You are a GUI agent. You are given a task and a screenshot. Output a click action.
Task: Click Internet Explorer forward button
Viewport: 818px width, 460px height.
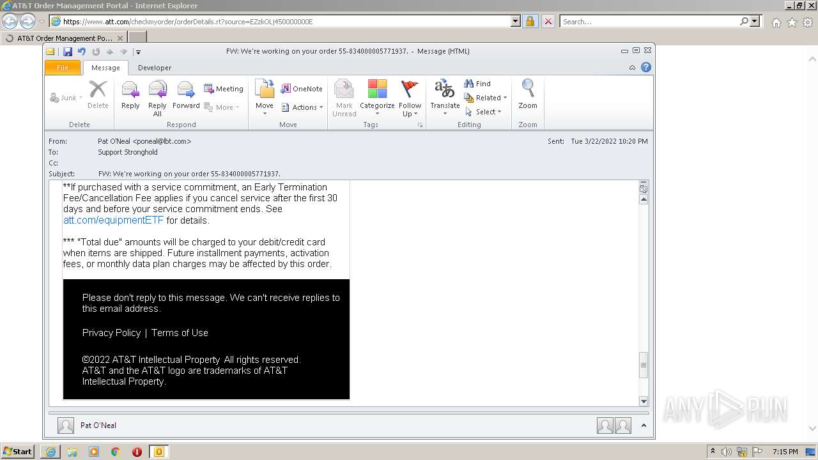(x=27, y=21)
